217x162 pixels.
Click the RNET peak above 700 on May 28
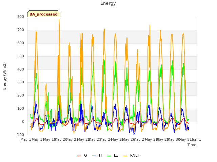(150, 25)
